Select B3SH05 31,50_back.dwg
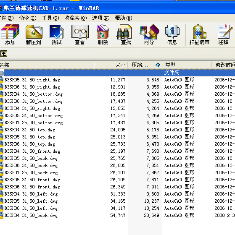Viewport: 235px width, 235px height. coord(31,158)
